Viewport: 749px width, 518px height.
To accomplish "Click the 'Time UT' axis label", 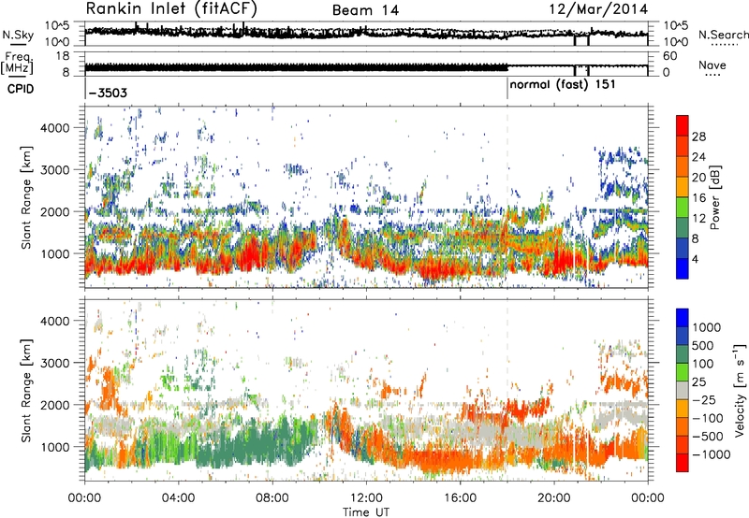I will pyautogui.click(x=366, y=511).
